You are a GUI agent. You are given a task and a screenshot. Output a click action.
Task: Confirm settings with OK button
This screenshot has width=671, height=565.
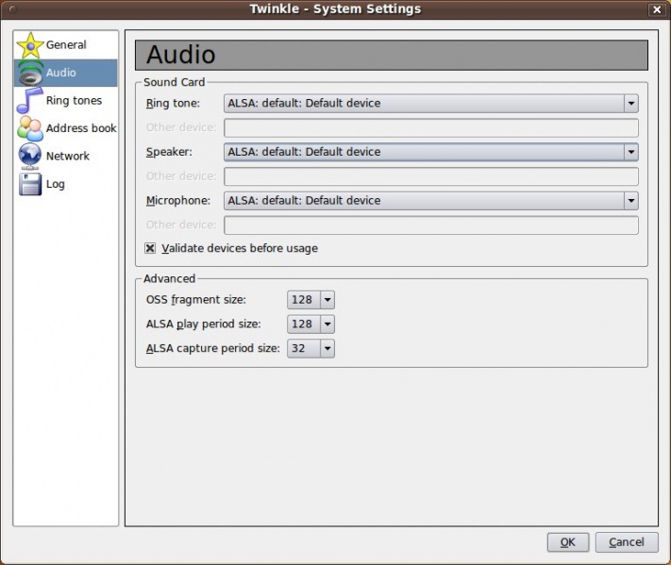tap(568, 542)
